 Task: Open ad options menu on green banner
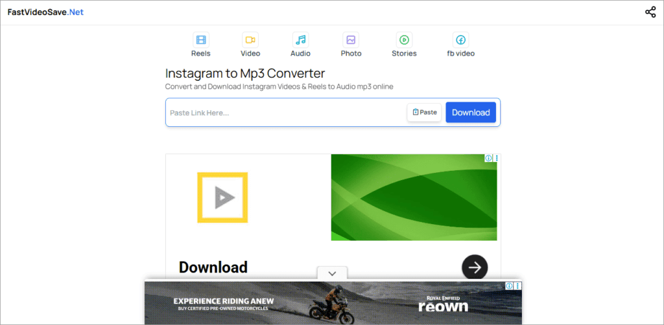496,158
